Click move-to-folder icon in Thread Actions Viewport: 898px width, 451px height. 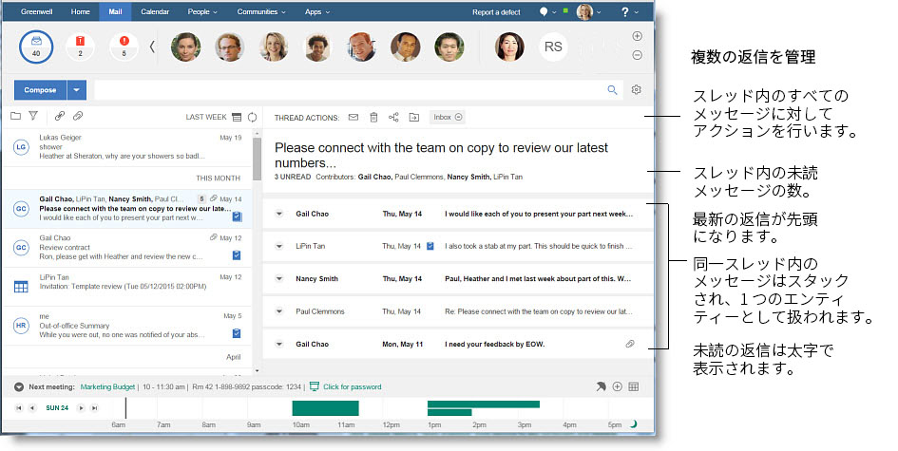[414, 118]
